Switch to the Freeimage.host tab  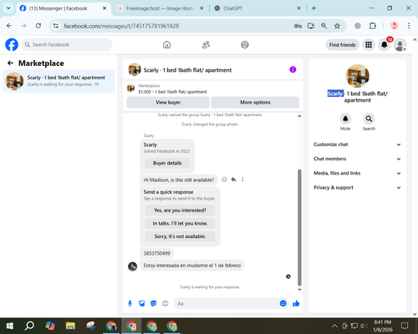160,8
